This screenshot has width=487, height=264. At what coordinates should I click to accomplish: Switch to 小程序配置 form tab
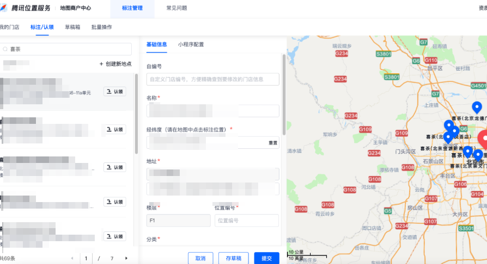point(191,45)
